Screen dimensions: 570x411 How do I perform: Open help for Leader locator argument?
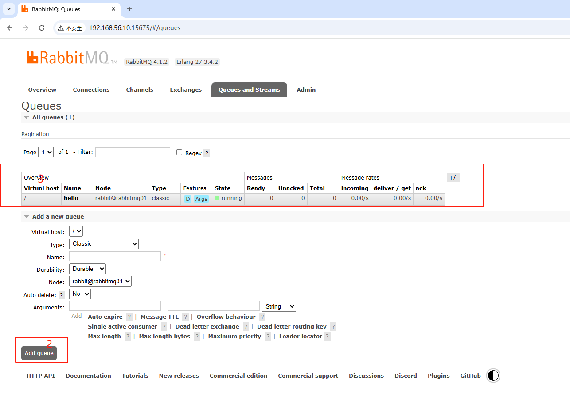pos(327,337)
